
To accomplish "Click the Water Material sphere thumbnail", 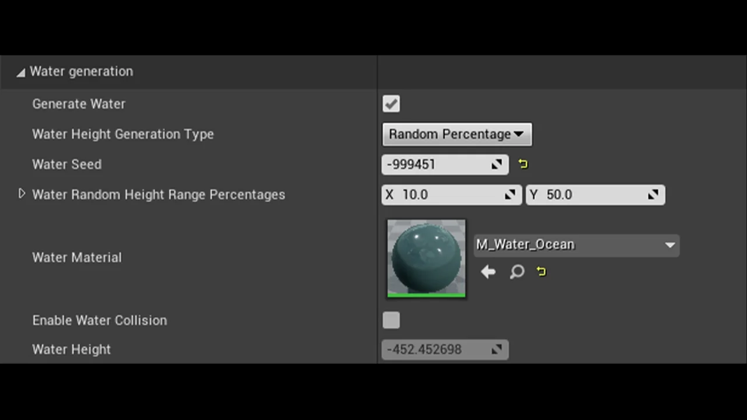I will 426,257.
